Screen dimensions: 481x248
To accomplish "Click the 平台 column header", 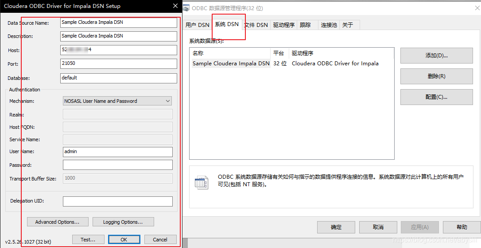I will point(280,53).
